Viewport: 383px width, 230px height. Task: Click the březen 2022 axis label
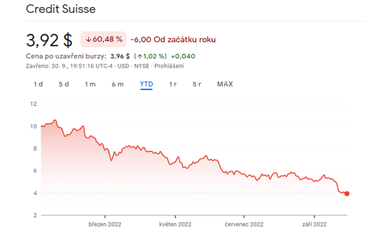(x=105, y=224)
